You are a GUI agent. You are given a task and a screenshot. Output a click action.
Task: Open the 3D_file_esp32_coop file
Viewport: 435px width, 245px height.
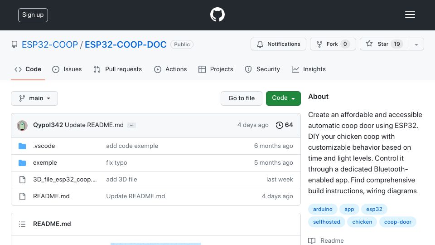click(65, 180)
